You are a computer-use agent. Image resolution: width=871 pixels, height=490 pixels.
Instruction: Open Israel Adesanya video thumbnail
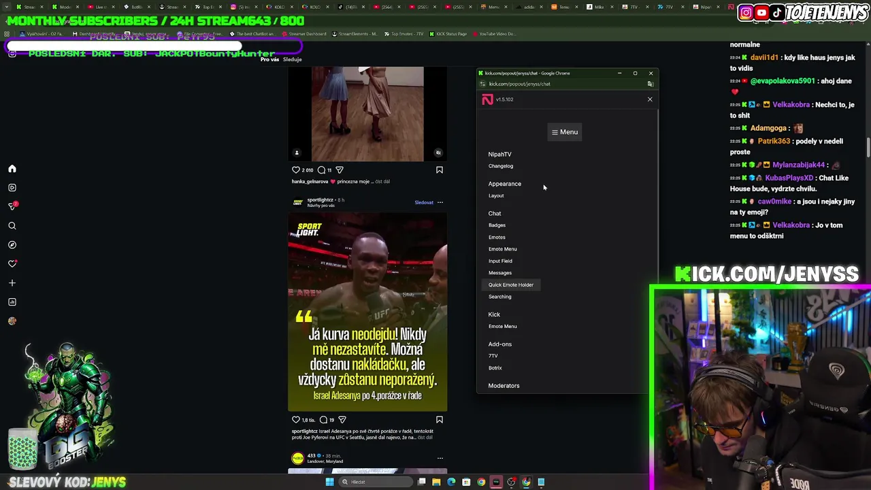point(367,312)
